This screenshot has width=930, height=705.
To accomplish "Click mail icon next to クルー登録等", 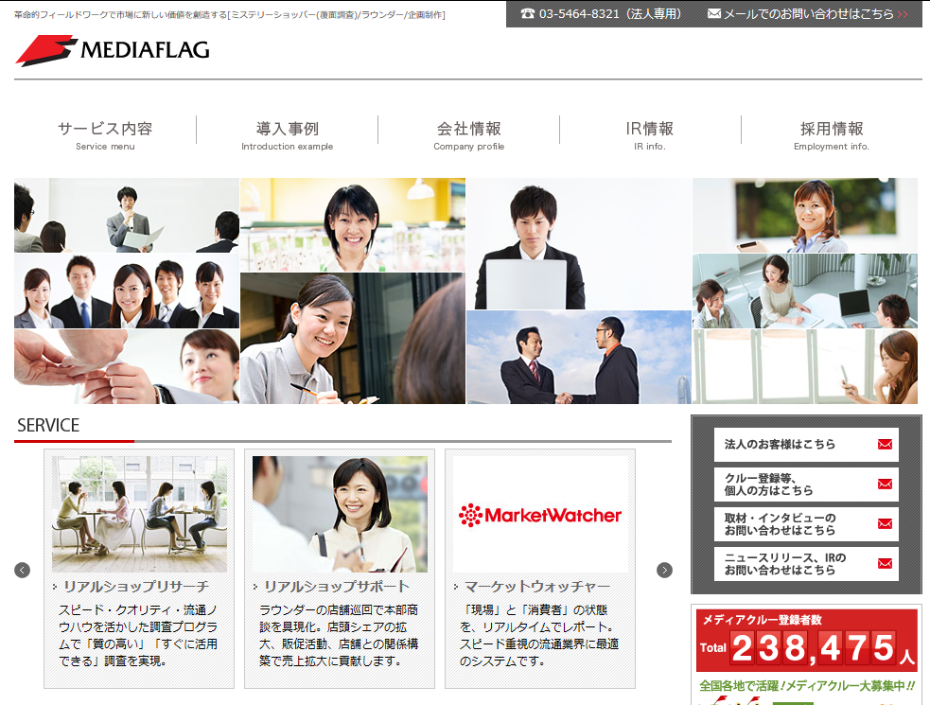I will point(885,485).
